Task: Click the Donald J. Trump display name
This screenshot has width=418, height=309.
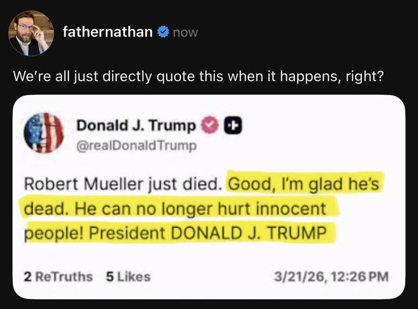Action: (x=136, y=125)
